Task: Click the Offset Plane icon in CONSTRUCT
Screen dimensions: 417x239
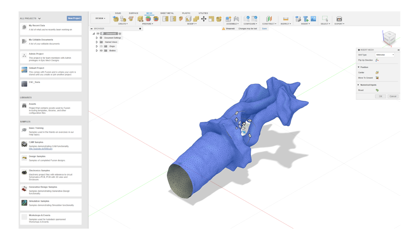Action: click(x=269, y=19)
